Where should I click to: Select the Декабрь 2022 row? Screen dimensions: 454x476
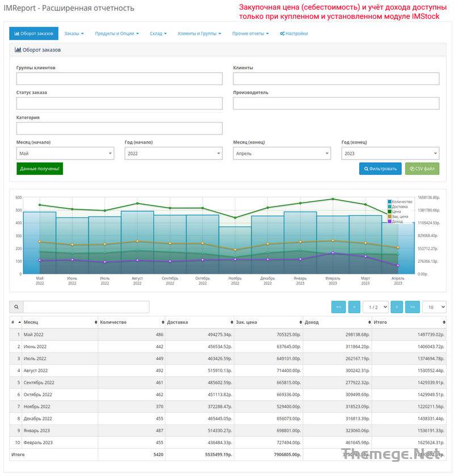point(228,418)
